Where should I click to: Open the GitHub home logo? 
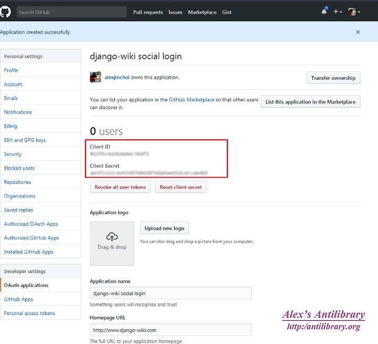5,12
